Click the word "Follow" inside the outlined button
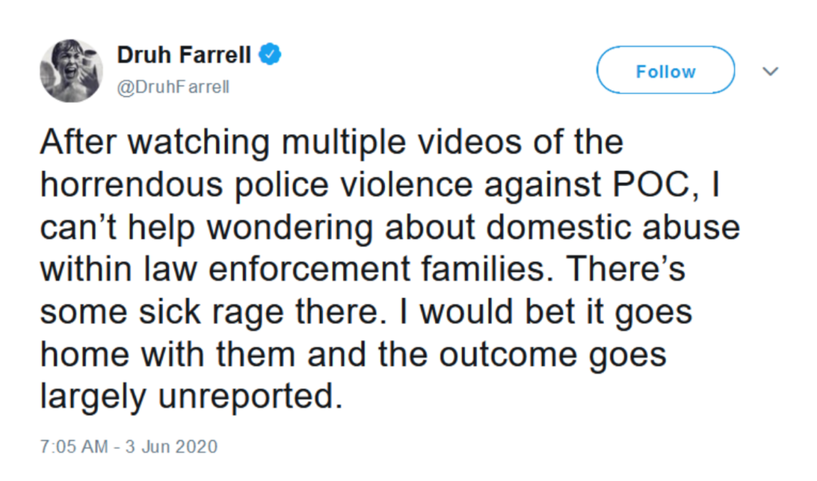Viewport: 817px width, 481px height. coord(665,71)
